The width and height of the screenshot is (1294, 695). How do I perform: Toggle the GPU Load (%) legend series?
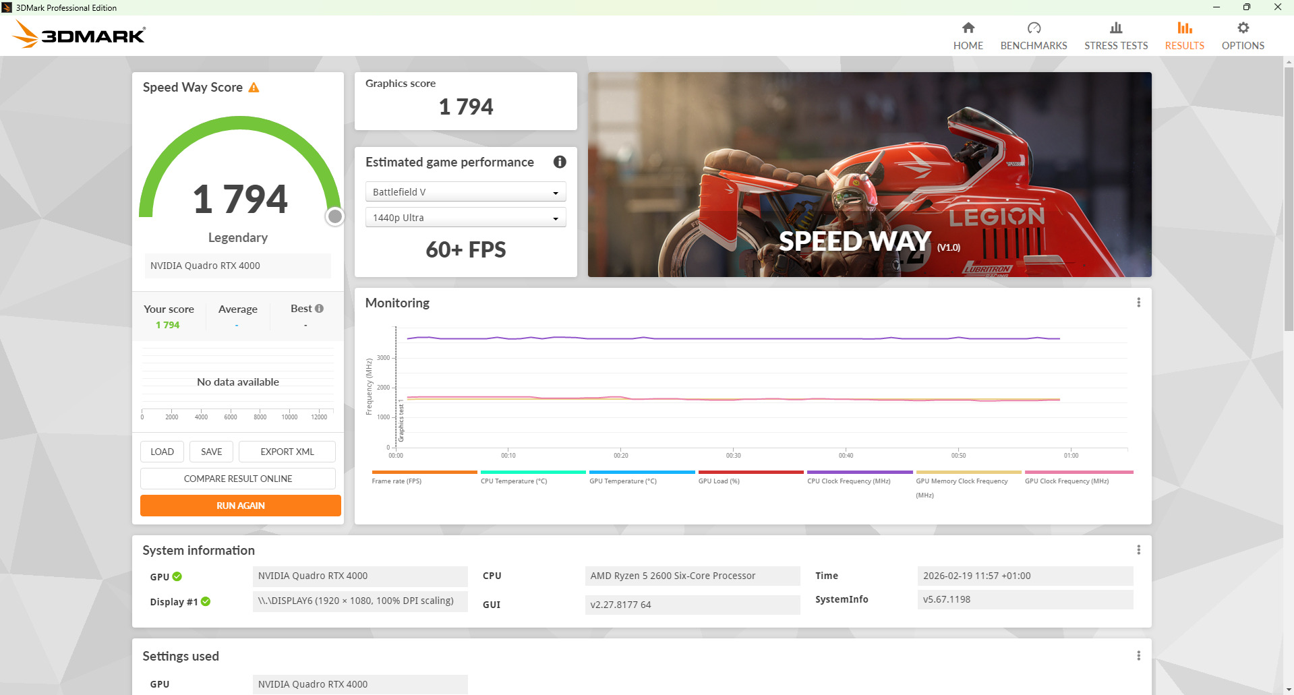[x=751, y=477]
